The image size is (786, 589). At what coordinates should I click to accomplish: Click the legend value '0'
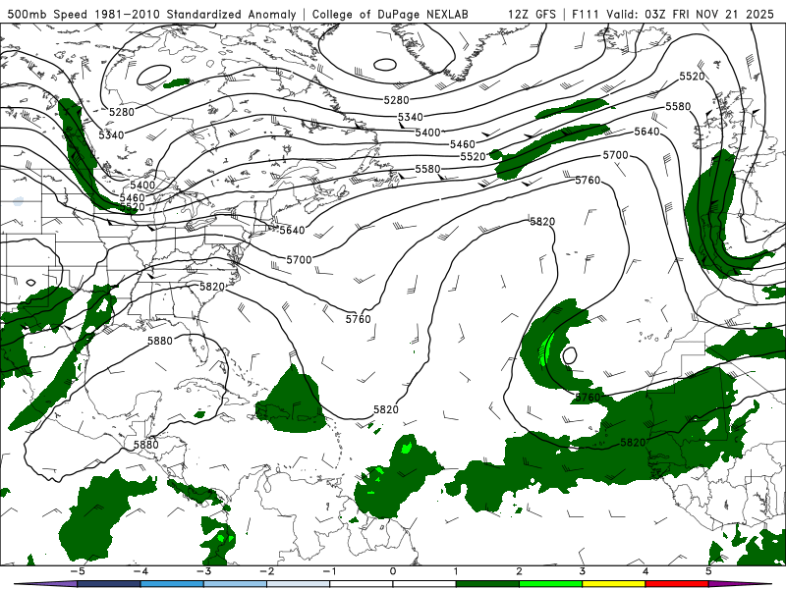click(392, 571)
